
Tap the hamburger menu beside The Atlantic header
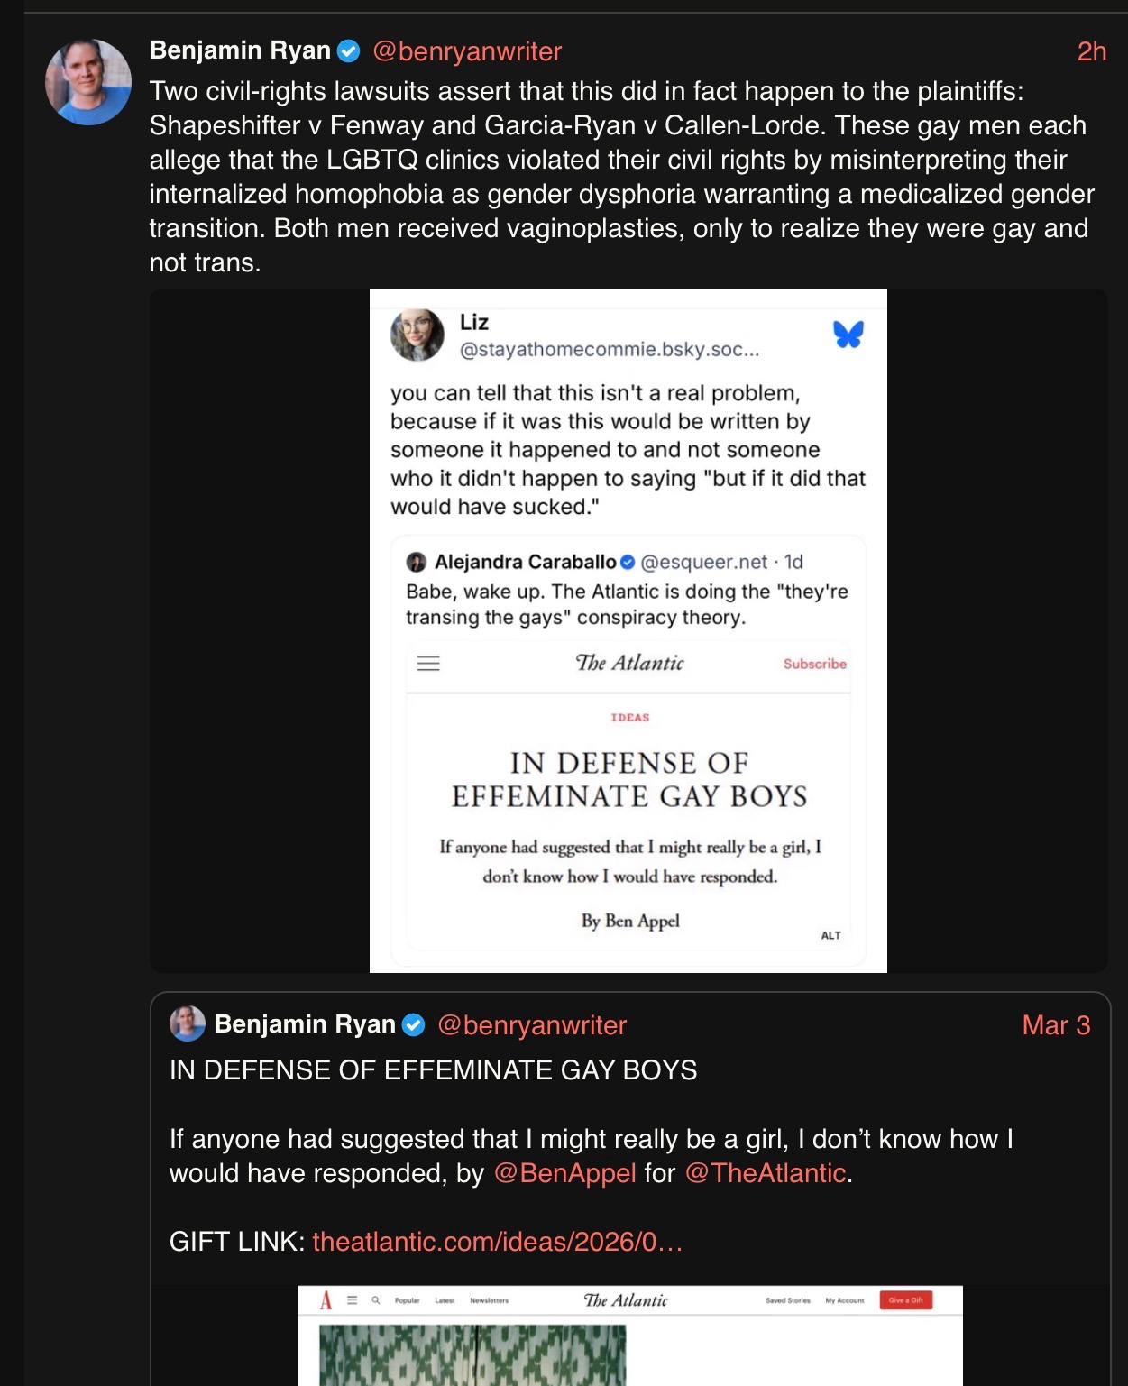pos(428,664)
